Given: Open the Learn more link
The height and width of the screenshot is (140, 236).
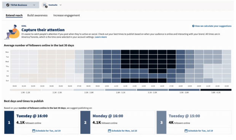Looking at the screenshot, I should tap(101, 37).
